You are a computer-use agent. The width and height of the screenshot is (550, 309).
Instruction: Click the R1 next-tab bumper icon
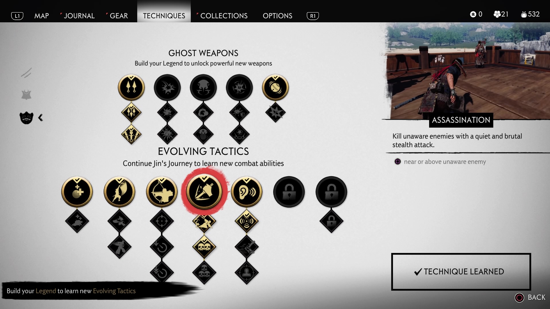pos(313,16)
